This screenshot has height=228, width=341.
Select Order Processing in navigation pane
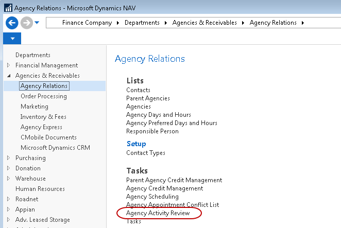[x=43, y=96]
